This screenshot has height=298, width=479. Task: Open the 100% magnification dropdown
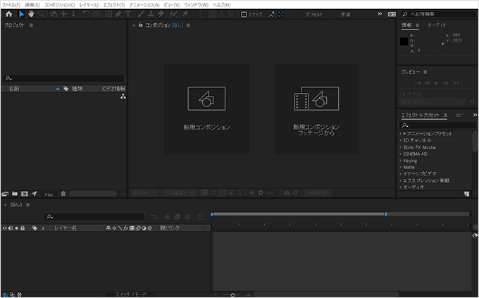144,193
